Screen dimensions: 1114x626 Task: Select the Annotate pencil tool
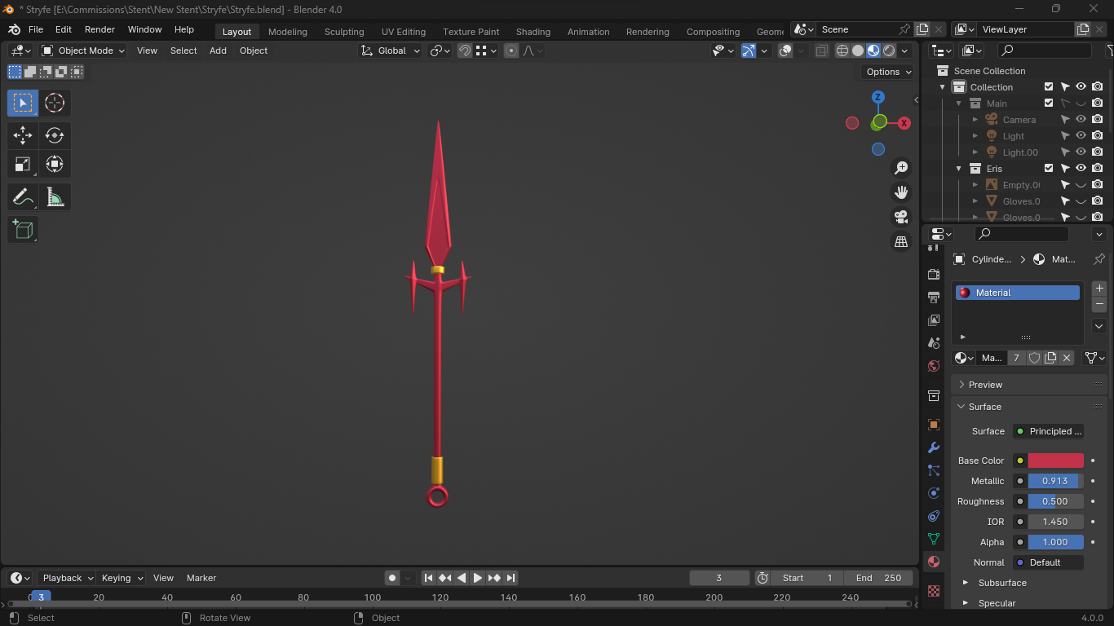23,197
